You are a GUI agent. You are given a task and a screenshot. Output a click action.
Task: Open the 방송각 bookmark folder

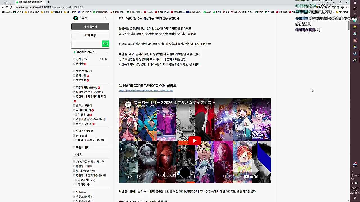tap(45, 12)
